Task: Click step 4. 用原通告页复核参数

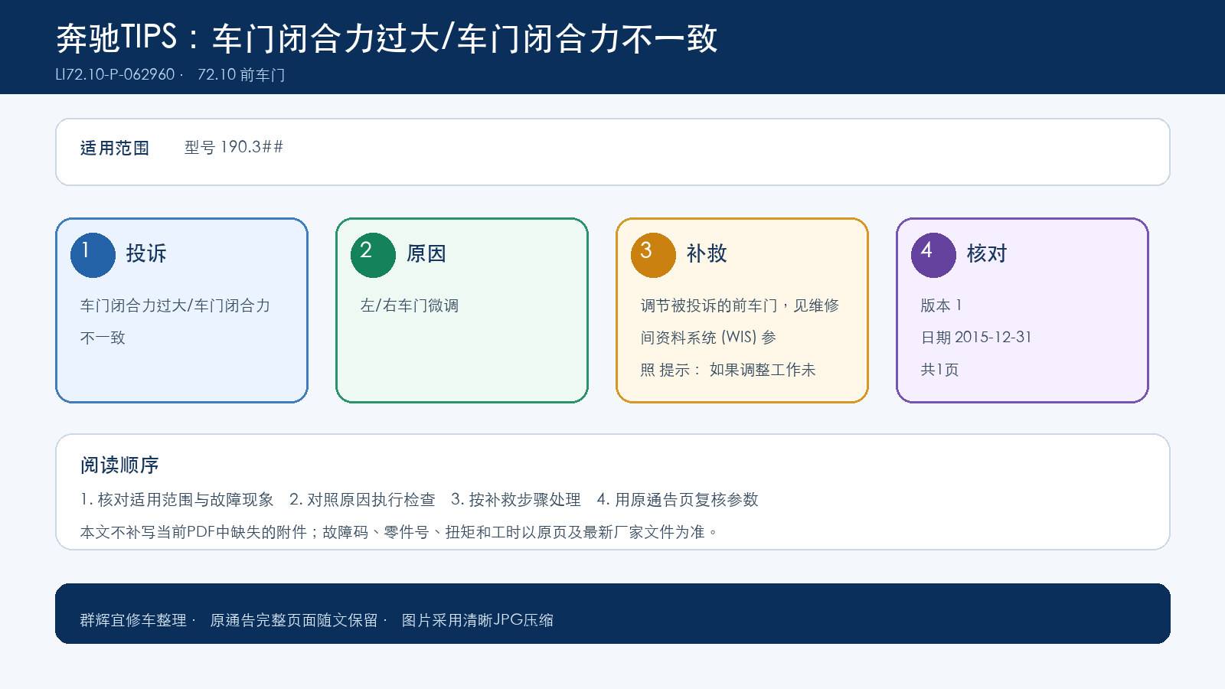Action: [678, 500]
